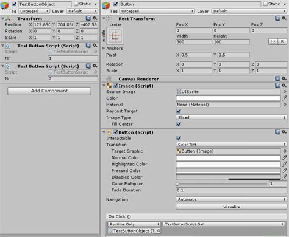This screenshot has width=289, height=237.
Task: Toggle Button object active checkbox
Action: tap(115, 4)
